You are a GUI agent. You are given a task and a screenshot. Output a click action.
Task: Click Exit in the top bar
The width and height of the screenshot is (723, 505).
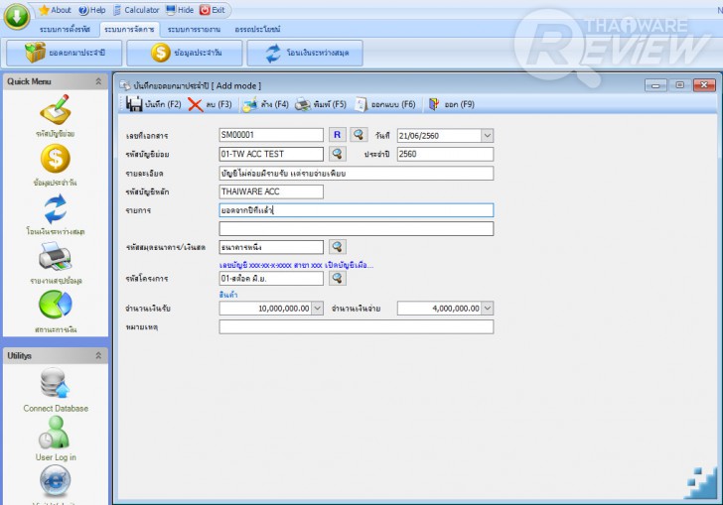coord(213,10)
